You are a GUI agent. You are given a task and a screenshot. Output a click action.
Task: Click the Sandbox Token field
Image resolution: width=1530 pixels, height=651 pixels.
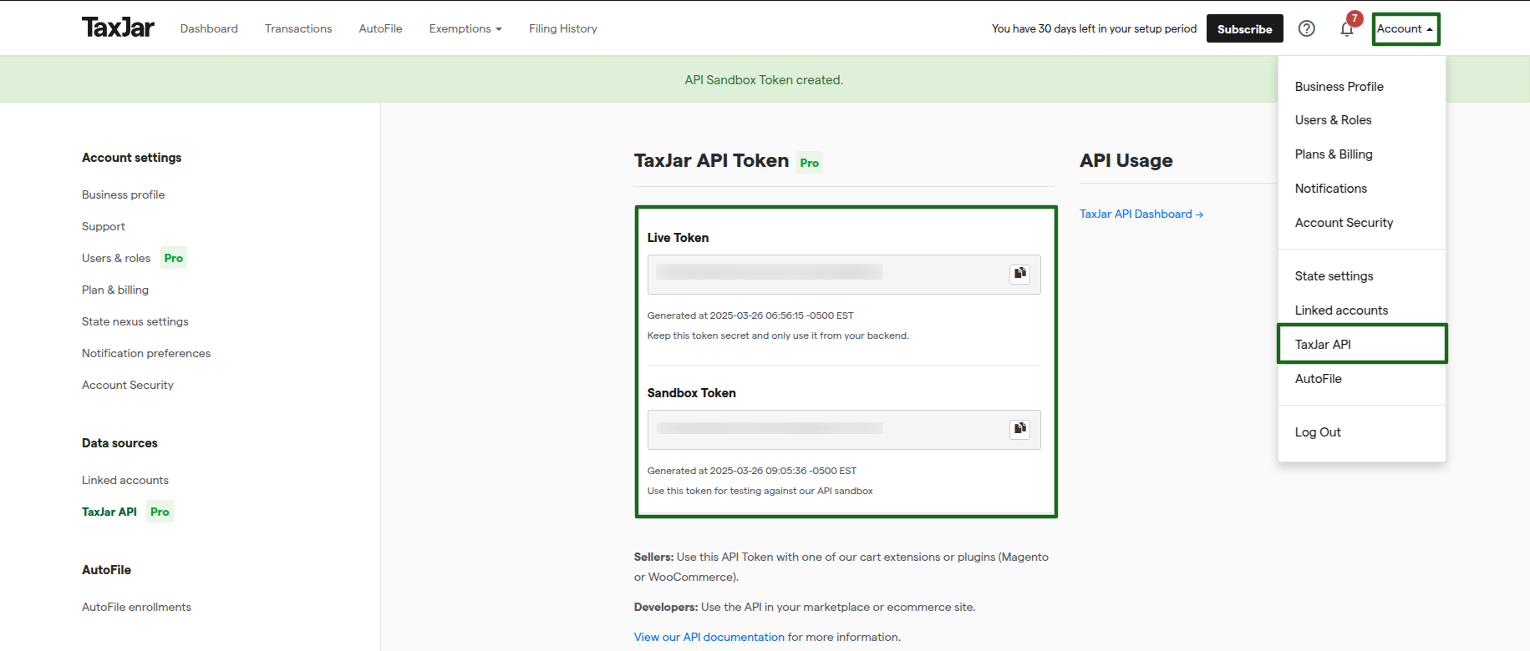844,430
